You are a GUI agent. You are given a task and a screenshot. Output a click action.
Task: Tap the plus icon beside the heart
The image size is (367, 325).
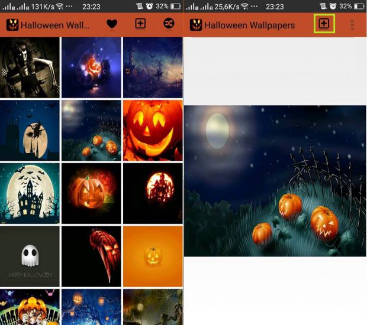(140, 24)
